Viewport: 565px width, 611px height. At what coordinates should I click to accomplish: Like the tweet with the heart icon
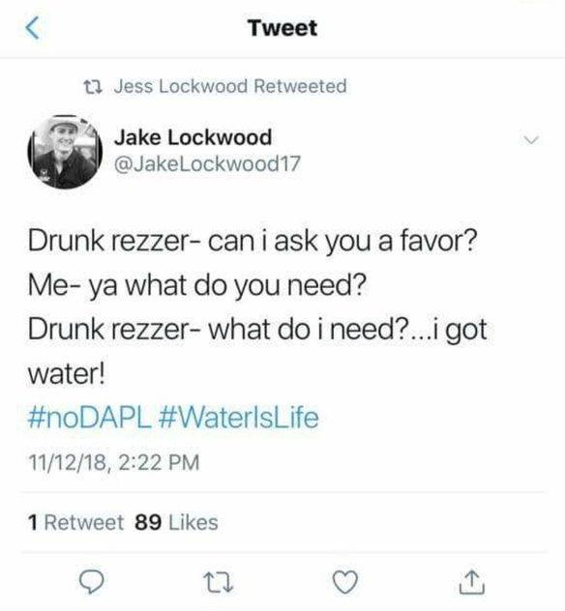click(x=345, y=582)
